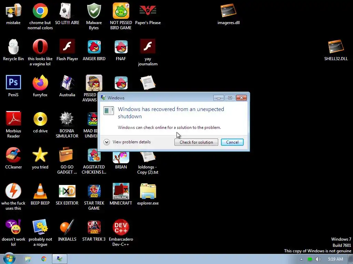The height and width of the screenshot is (264, 353).
Task: Select the 'who the fuck uses this' icon
Action: coord(13,191)
